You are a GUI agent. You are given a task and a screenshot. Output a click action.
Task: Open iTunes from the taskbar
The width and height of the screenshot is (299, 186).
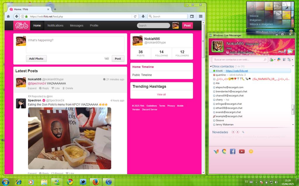109,182
